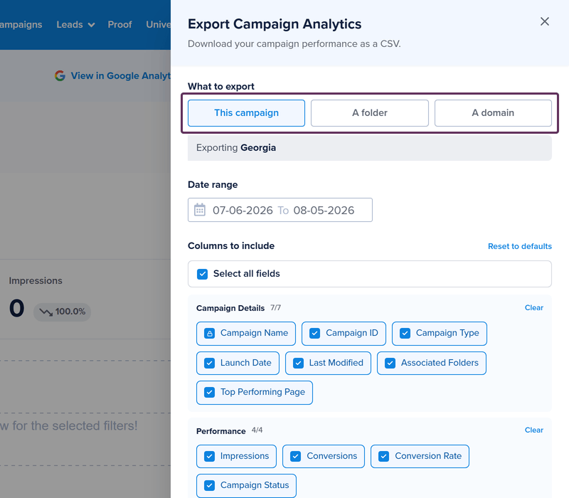The width and height of the screenshot is (569, 498).
Task: Toggle Last Modified column
Action: tap(328, 363)
